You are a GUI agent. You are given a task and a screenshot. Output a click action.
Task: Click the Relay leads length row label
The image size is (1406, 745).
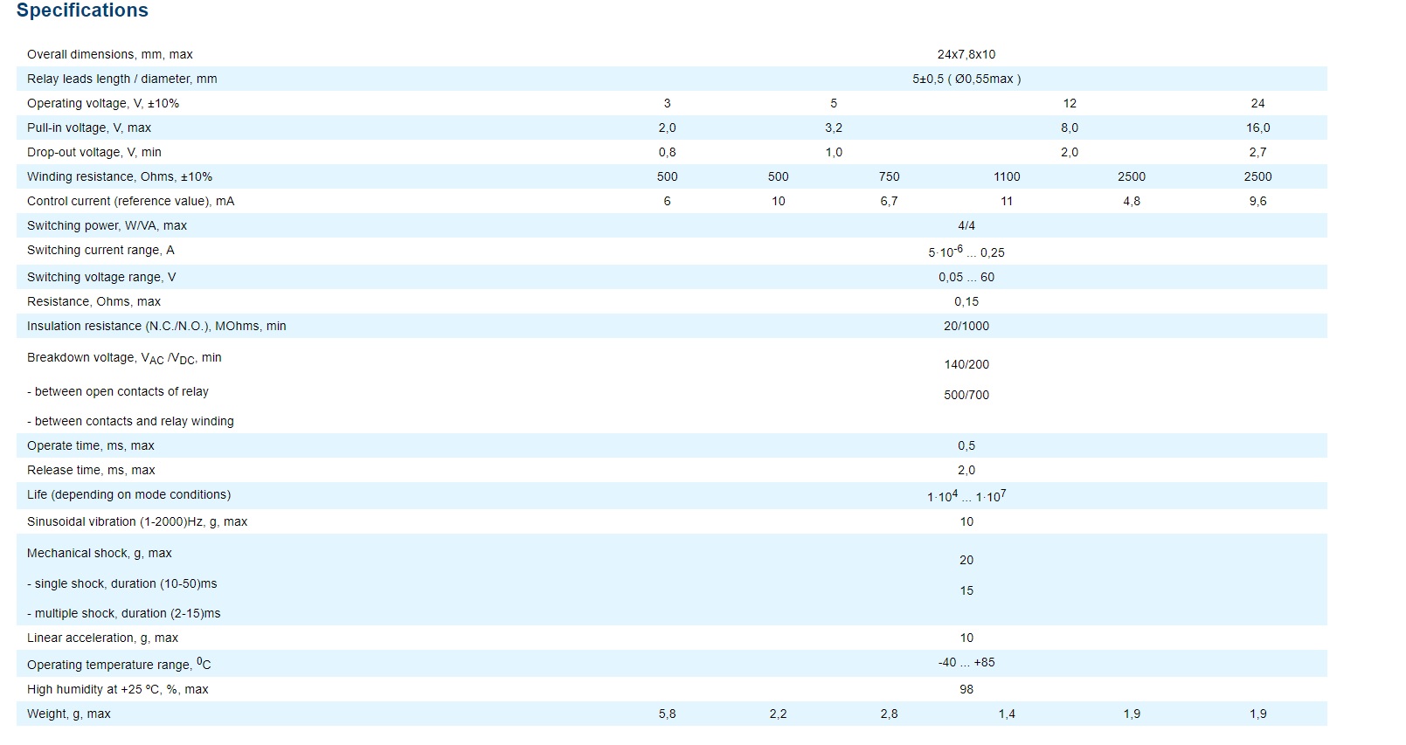coord(121,79)
